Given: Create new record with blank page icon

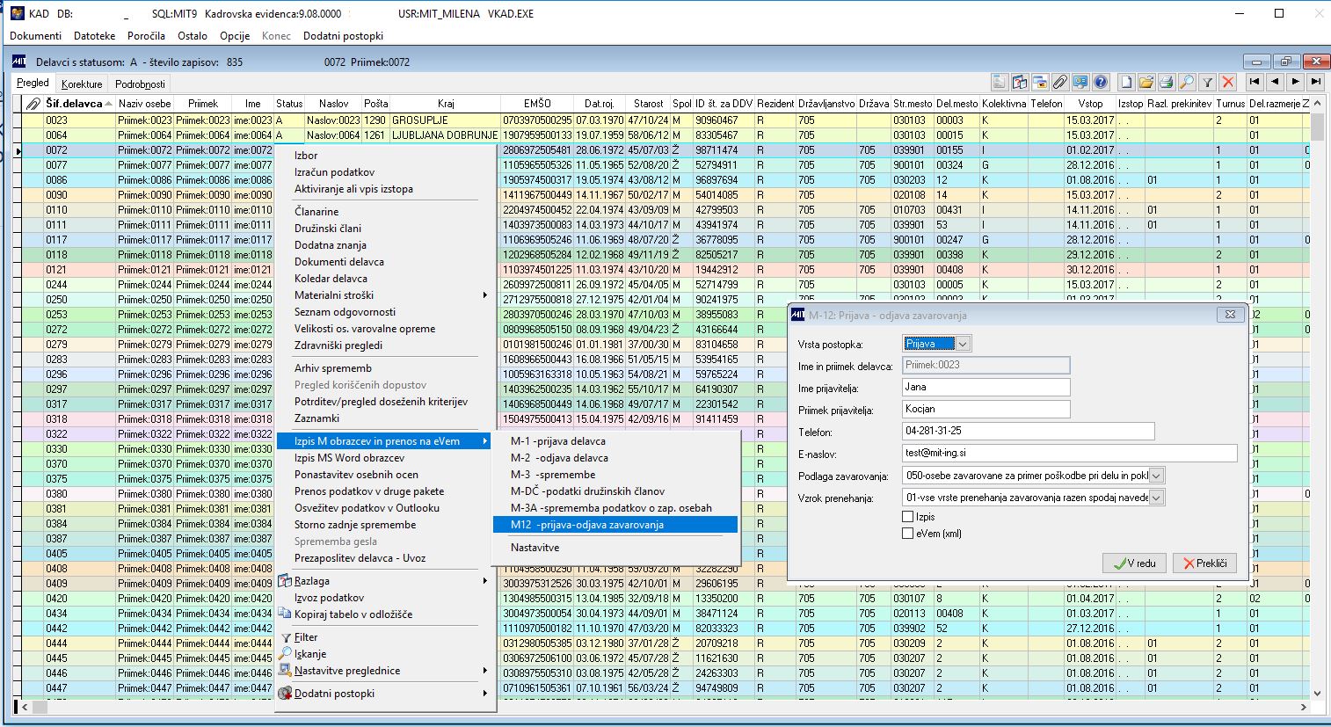Looking at the screenshot, I should [x=1126, y=82].
